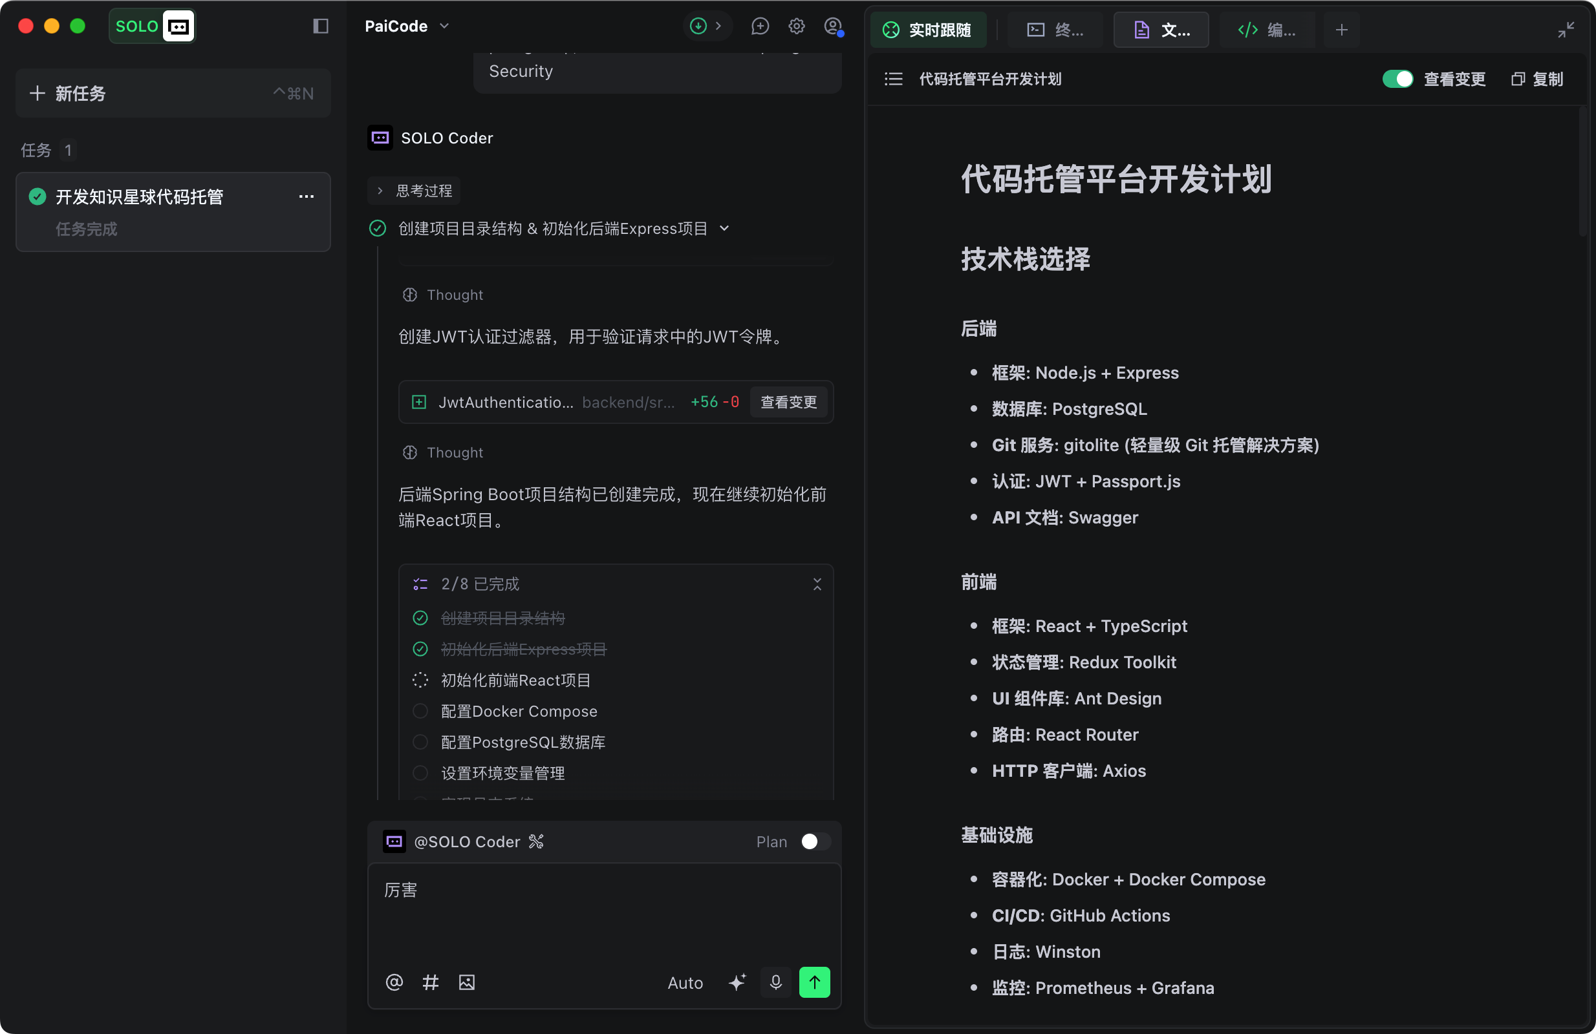Image resolution: width=1596 pixels, height=1034 pixels.
Task: Switch to the terminal 终... tab
Action: click(x=1055, y=30)
